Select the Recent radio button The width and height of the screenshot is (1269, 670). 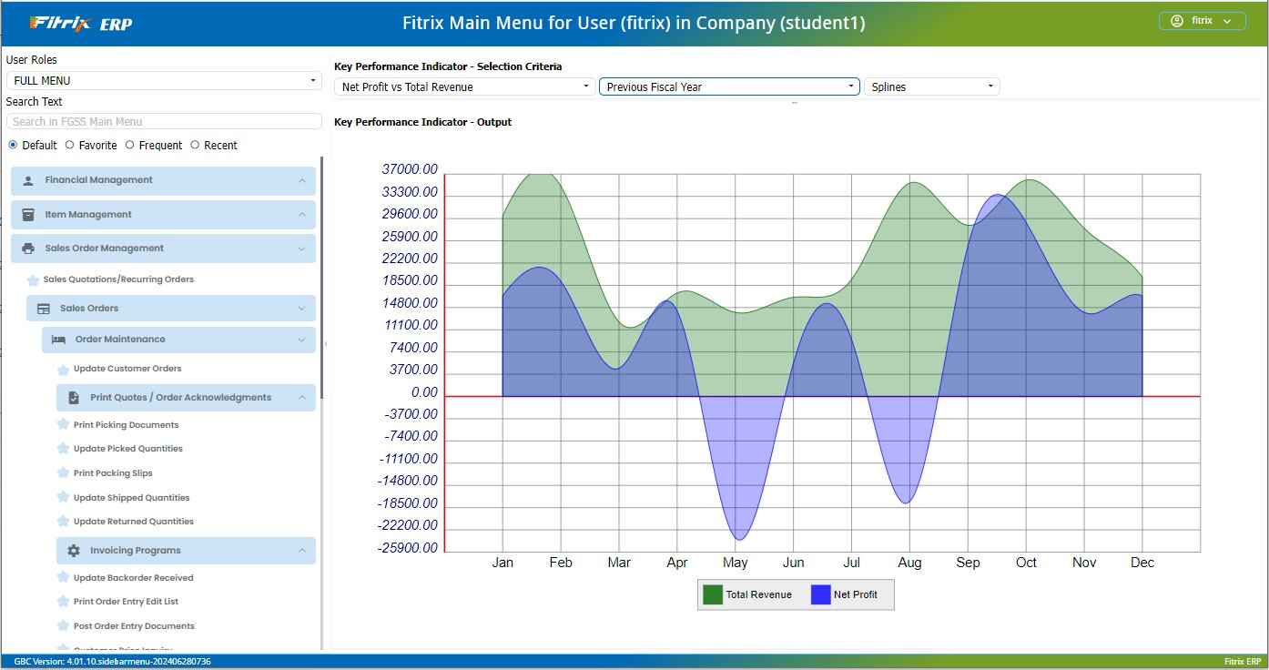[195, 145]
